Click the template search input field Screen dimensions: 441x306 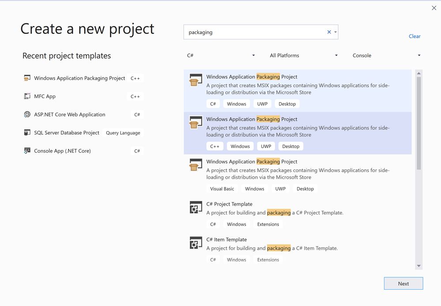(254, 32)
